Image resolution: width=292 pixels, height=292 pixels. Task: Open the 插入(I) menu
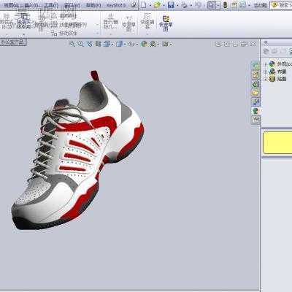tap(32, 5)
